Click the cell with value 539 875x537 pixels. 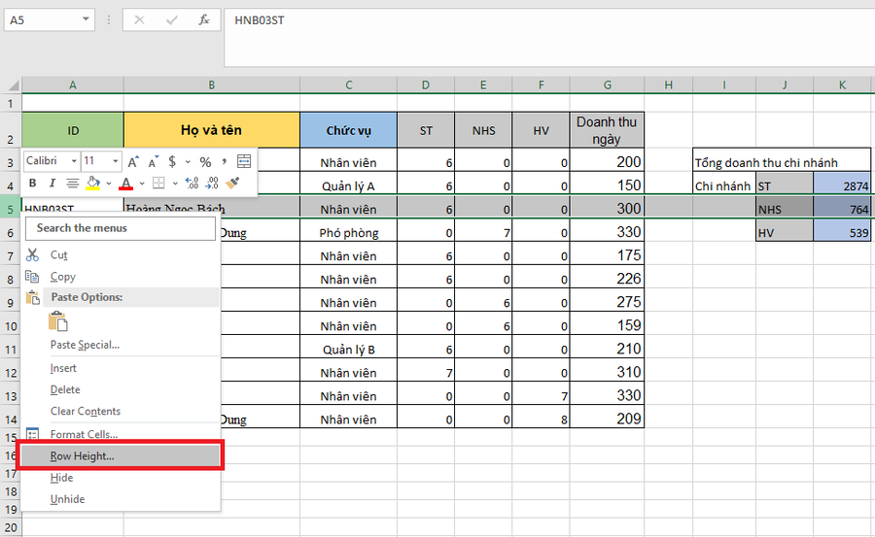(842, 232)
